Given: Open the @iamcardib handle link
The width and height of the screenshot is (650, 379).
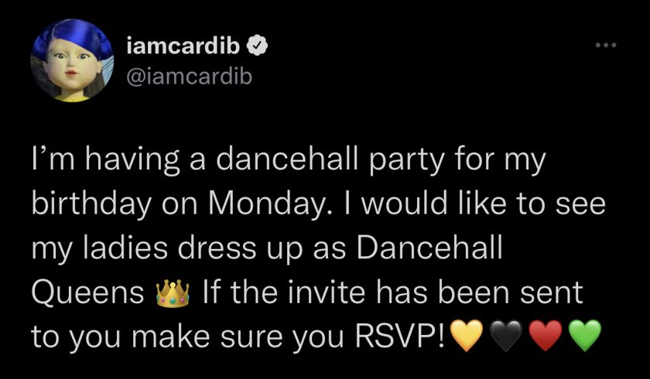Looking at the screenshot, I should (189, 77).
